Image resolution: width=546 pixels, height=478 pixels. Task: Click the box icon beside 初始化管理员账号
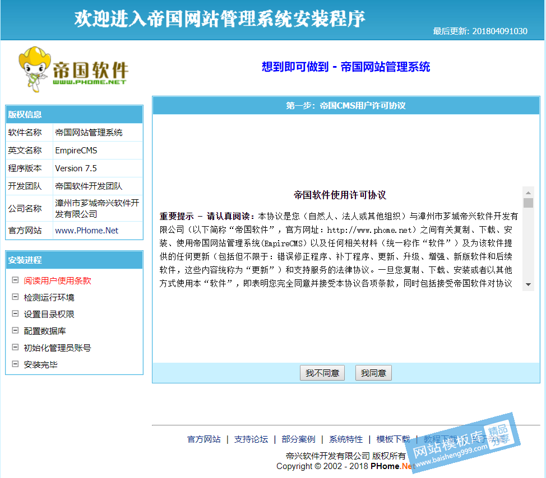pyautogui.click(x=15, y=347)
